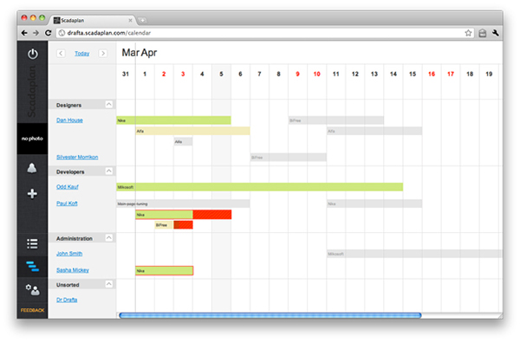Click day 19 in the date header
Viewport: 520px width, 342px height.
pyautogui.click(x=489, y=74)
